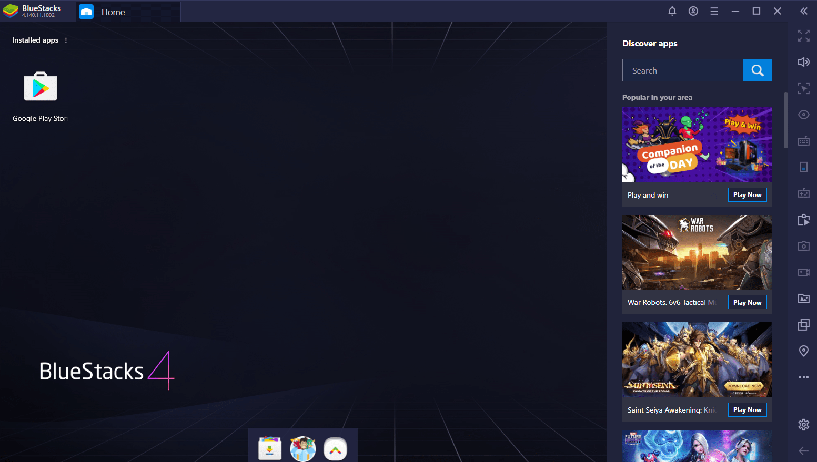Click Play Now for War Robots

747,303
